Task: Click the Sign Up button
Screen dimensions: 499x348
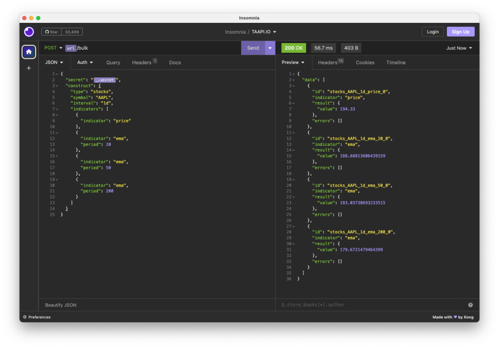Action: point(460,32)
